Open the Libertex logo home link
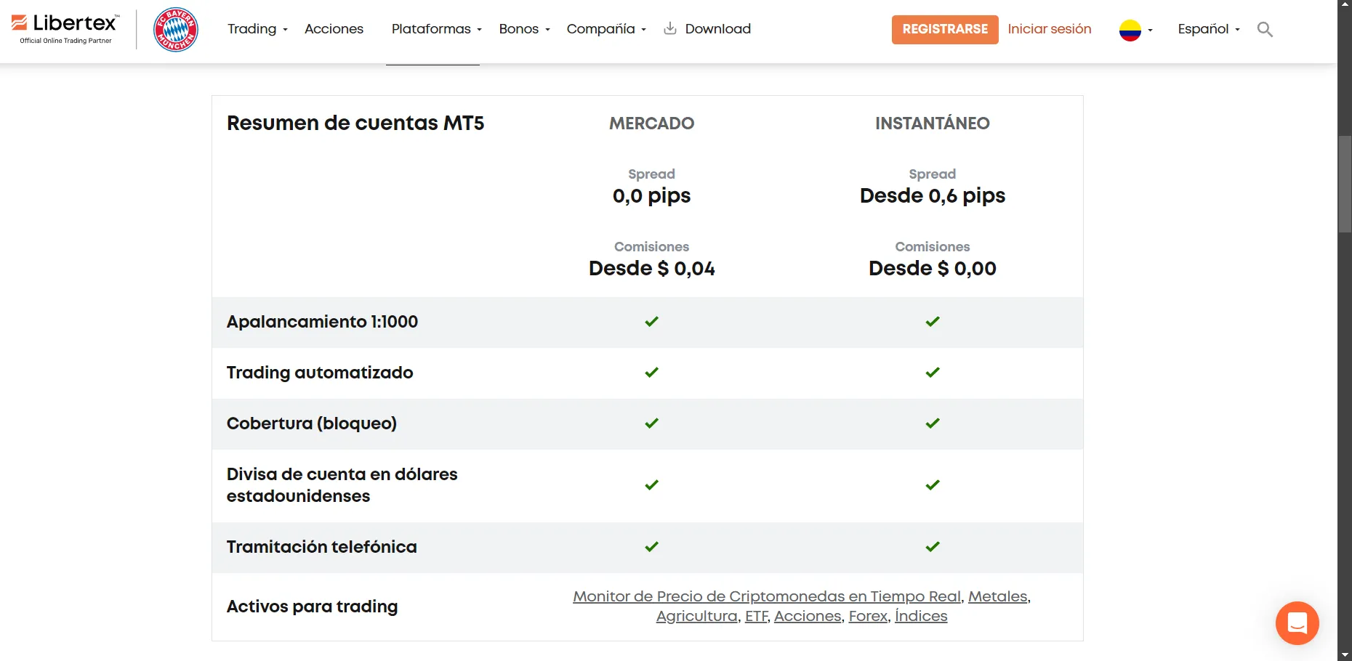 click(65, 29)
